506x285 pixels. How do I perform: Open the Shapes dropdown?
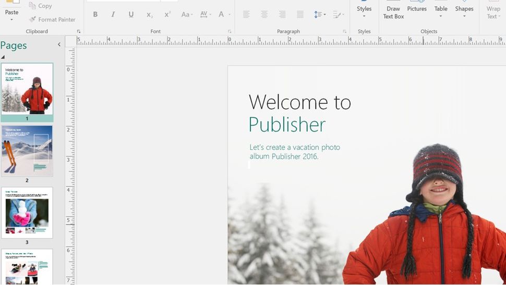pos(464,11)
